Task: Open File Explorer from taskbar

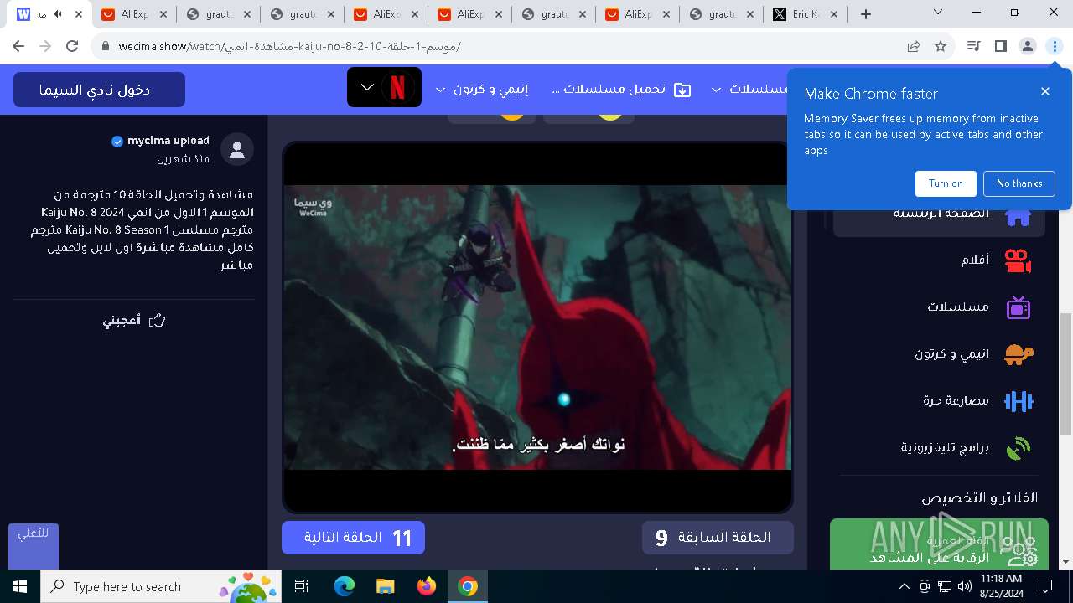Action: click(385, 586)
